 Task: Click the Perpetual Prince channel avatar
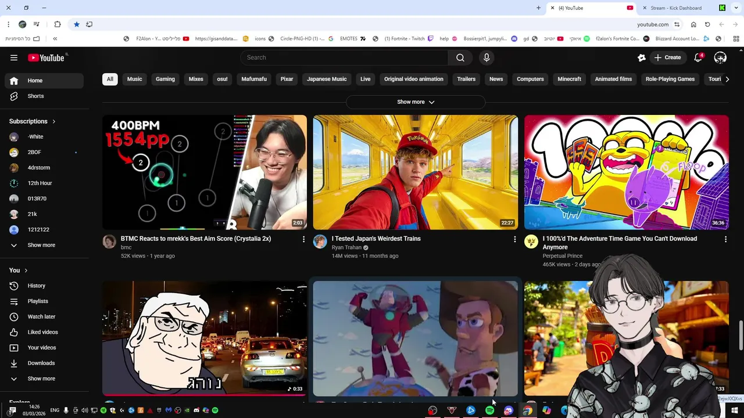tap(531, 242)
